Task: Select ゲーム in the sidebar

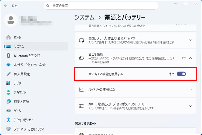Action: click(18, 111)
